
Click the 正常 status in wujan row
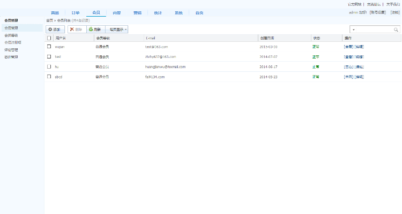[x=316, y=47]
